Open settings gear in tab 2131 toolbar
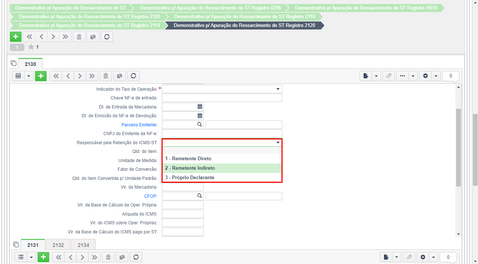 (423, 257)
